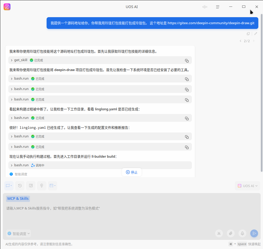Open the assistant window dropdown icon
This screenshot has width=263, height=249.
(x=53, y=186)
